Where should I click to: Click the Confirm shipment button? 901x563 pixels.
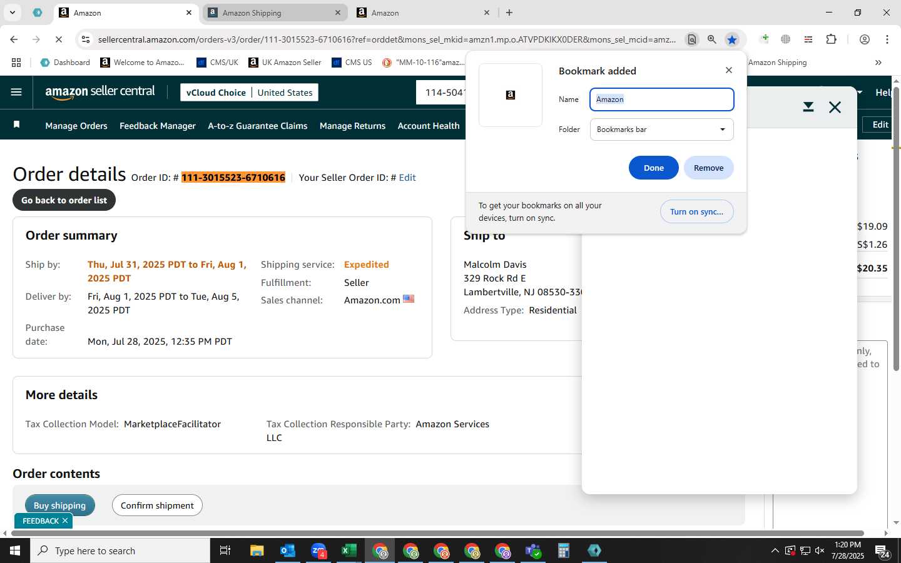157,505
